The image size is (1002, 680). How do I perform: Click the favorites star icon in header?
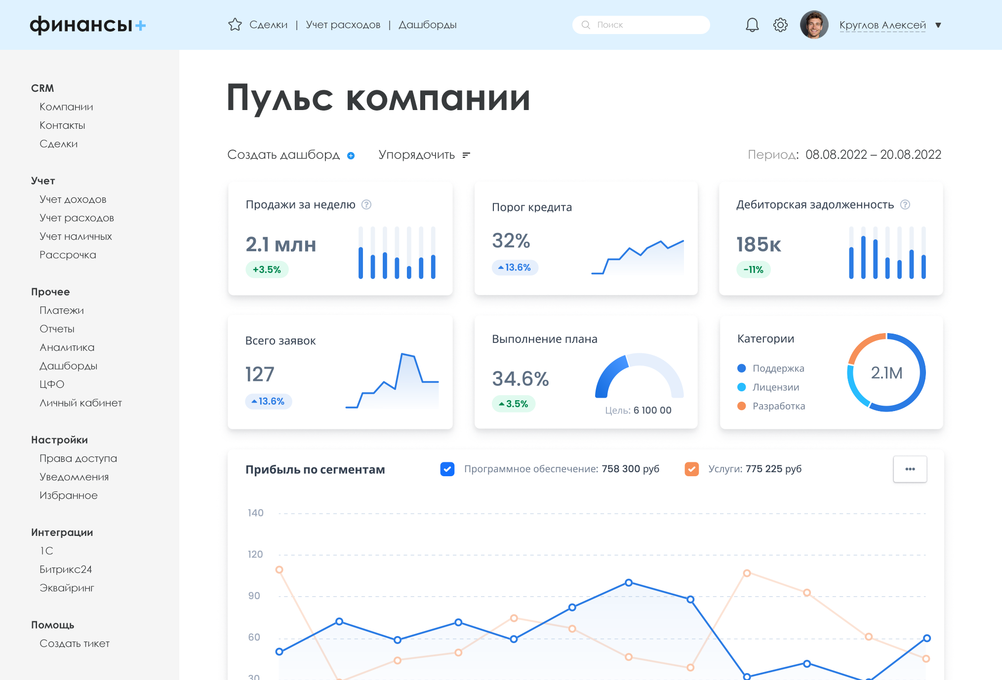235,25
